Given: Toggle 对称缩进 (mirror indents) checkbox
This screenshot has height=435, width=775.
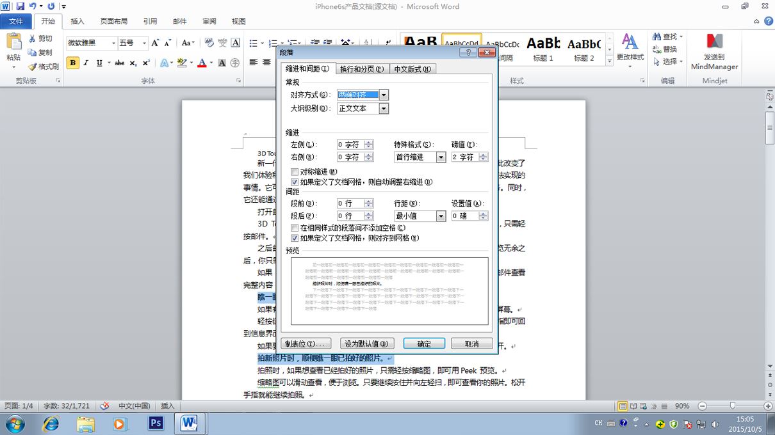Looking at the screenshot, I should tap(295, 172).
